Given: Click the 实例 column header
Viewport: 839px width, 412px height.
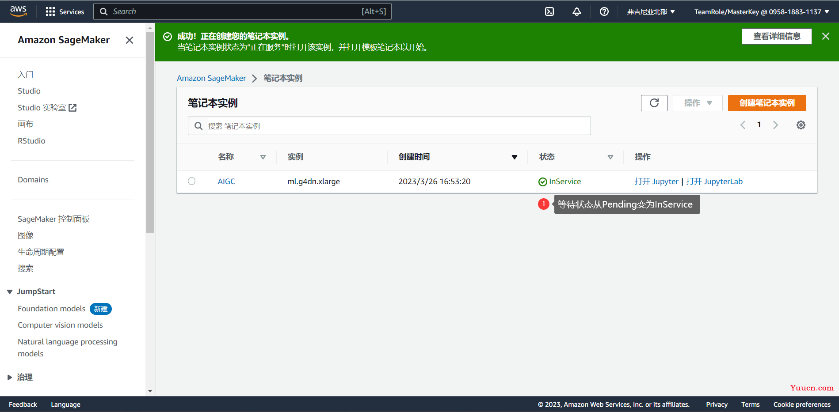Looking at the screenshot, I should 295,157.
